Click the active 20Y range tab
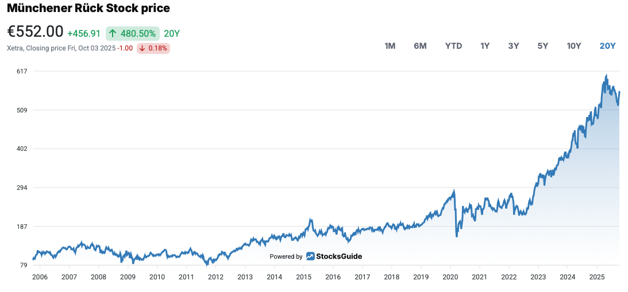This screenshot has height=292, width=628. pos(607,46)
